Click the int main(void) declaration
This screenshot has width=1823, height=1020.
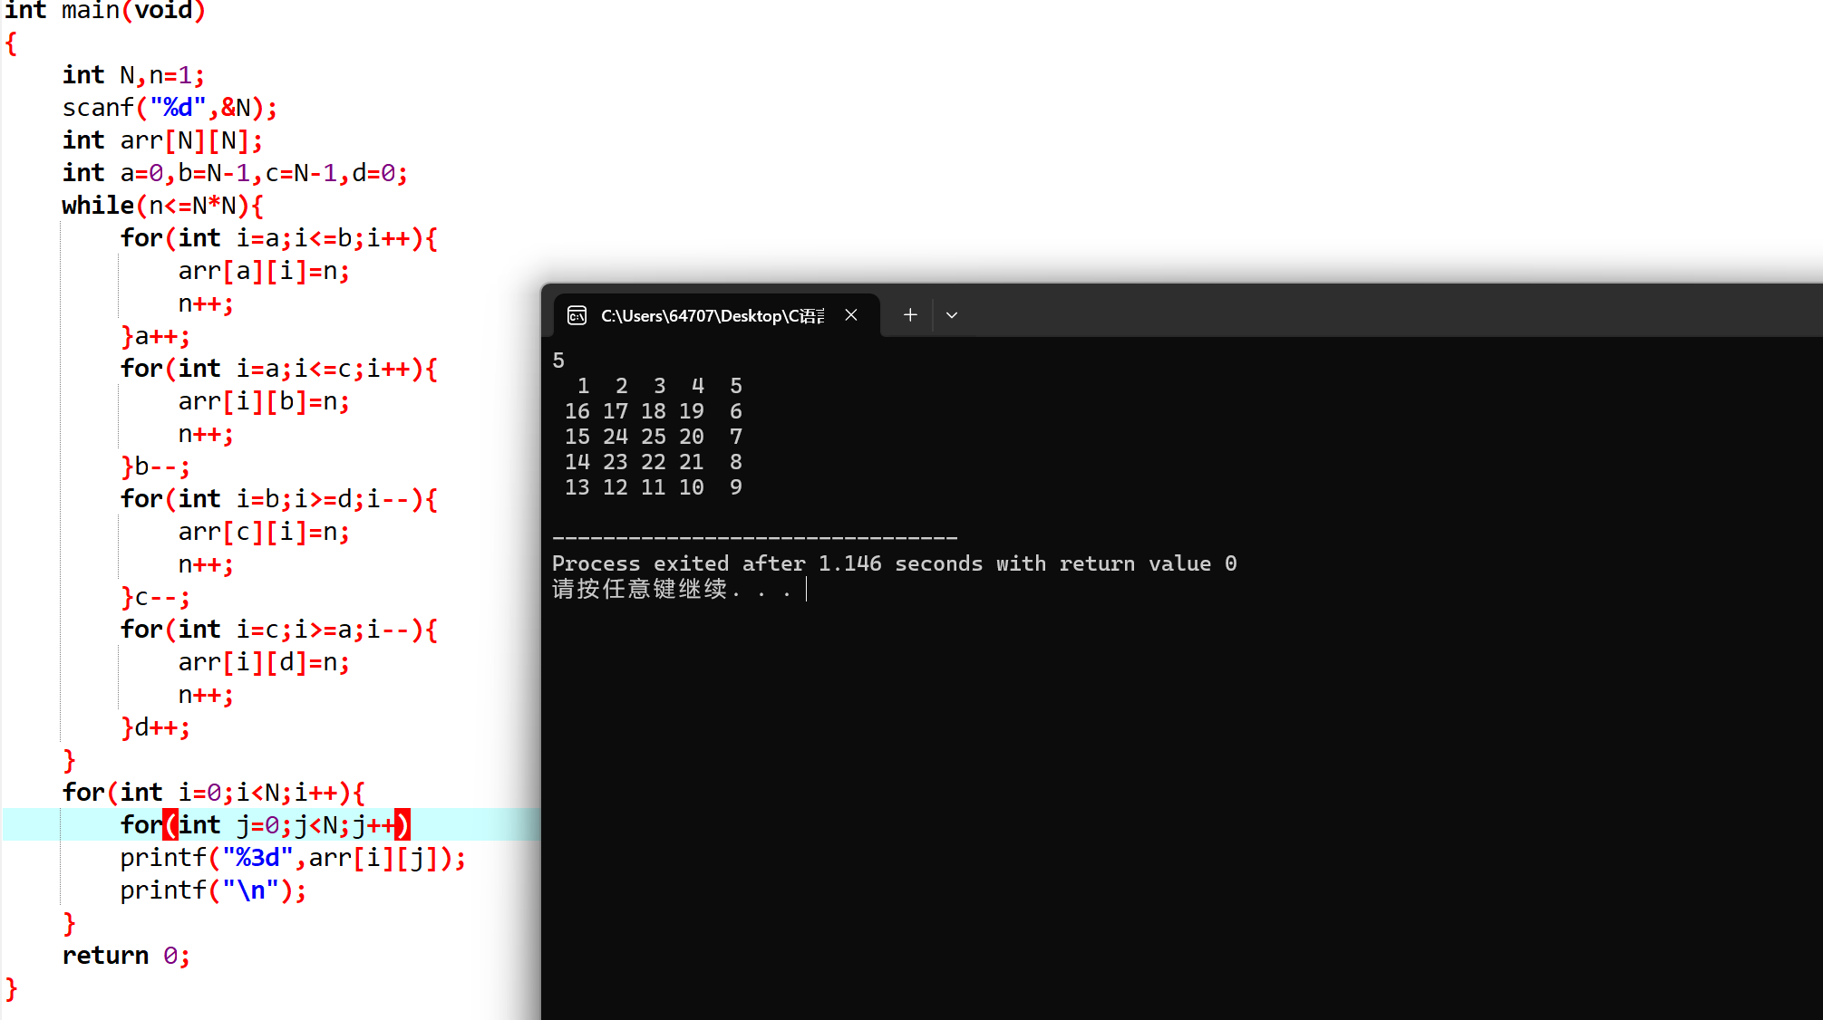click(x=105, y=11)
